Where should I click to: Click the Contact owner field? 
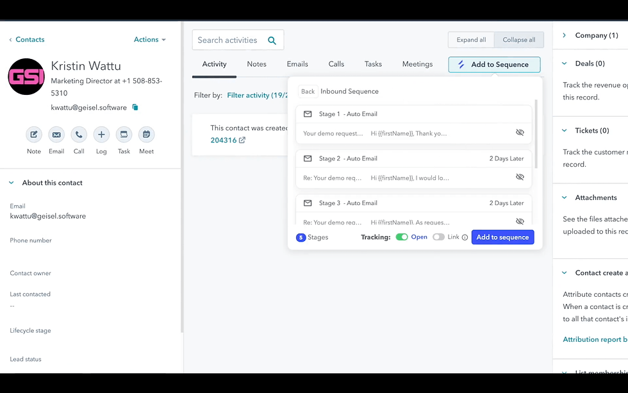31,273
